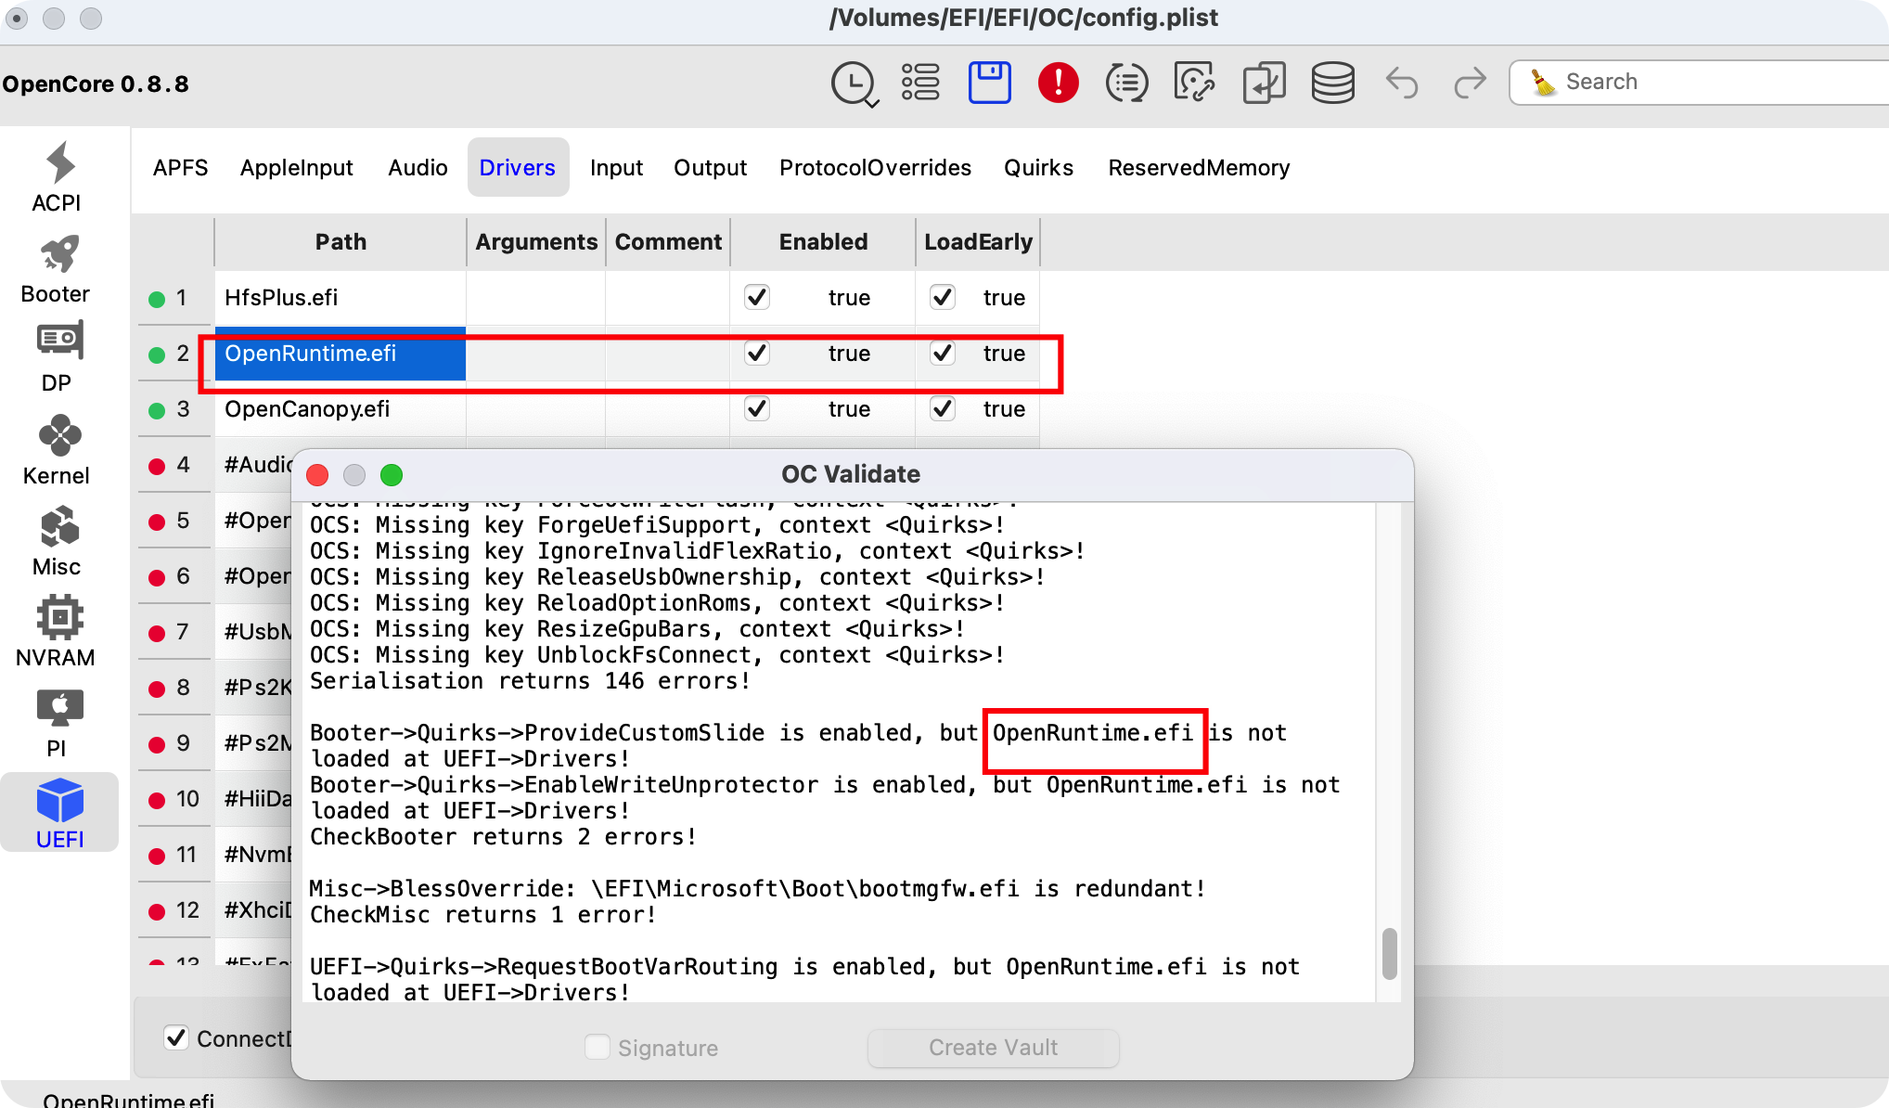The width and height of the screenshot is (1889, 1108).
Task: Toggle LoadEarly for OpenCanopy.efi
Action: click(x=942, y=408)
